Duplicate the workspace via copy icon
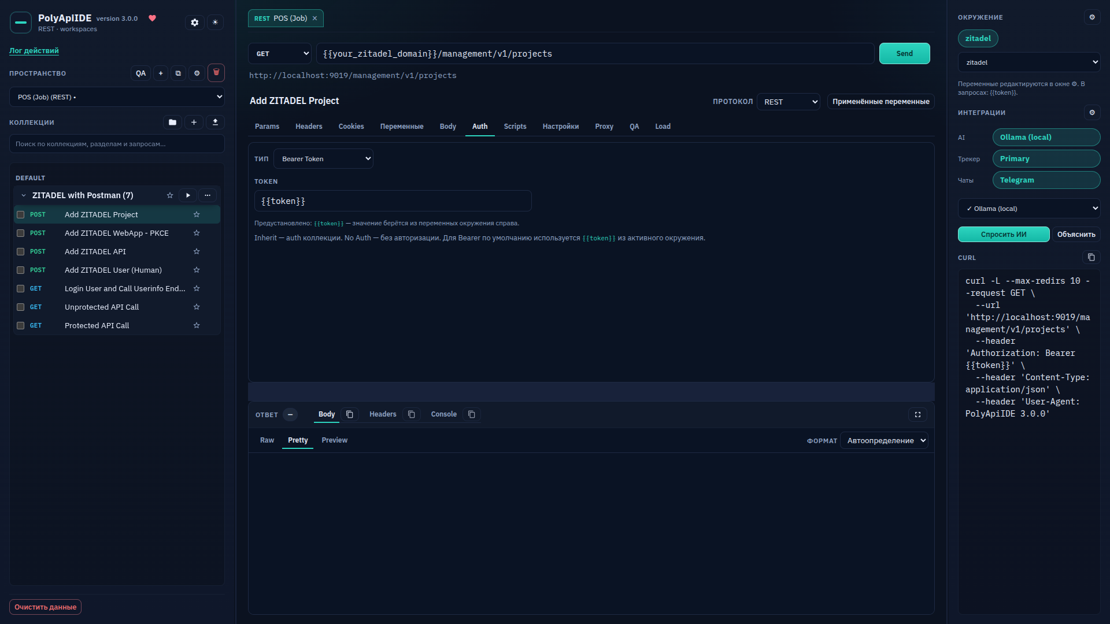The image size is (1110, 624). tap(178, 73)
